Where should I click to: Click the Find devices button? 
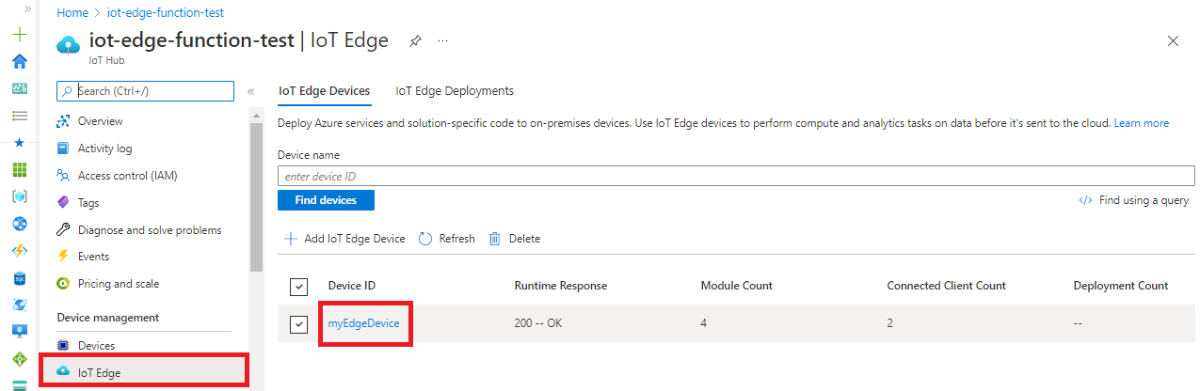coord(326,200)
